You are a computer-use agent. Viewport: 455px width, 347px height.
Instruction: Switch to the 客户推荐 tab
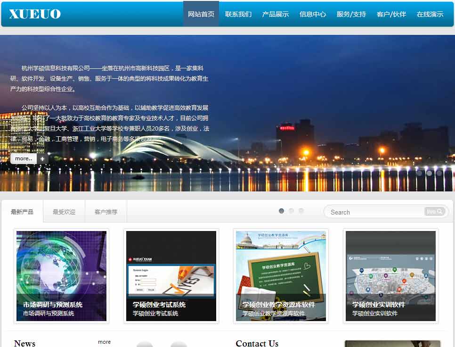click(106, 212)
